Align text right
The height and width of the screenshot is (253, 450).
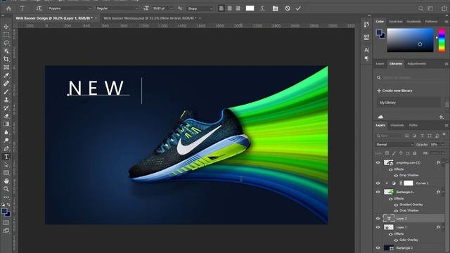click(x=238, y=8)
